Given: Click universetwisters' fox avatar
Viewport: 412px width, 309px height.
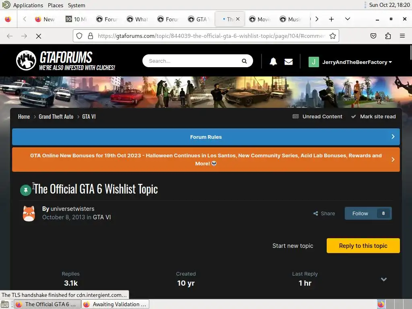Looking at the screenshot, I should pyautogui.click(x=29, y=213).
